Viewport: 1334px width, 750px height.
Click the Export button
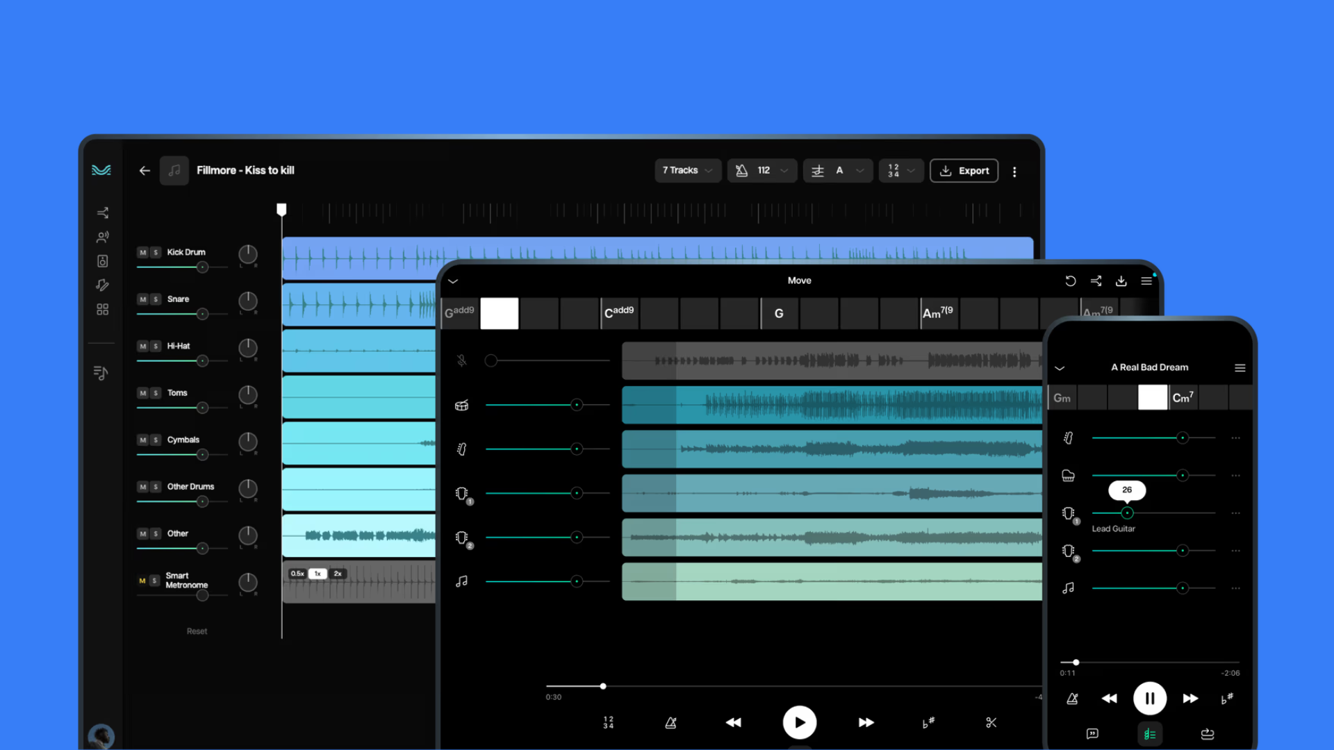point(964,171)
